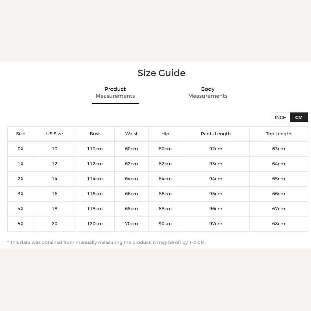Click the Size Guide heading
The height and width of the screenshot is (311, 311).
pos(161,73)
